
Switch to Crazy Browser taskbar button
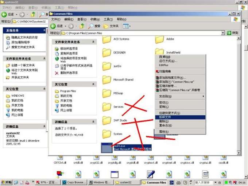74,182
